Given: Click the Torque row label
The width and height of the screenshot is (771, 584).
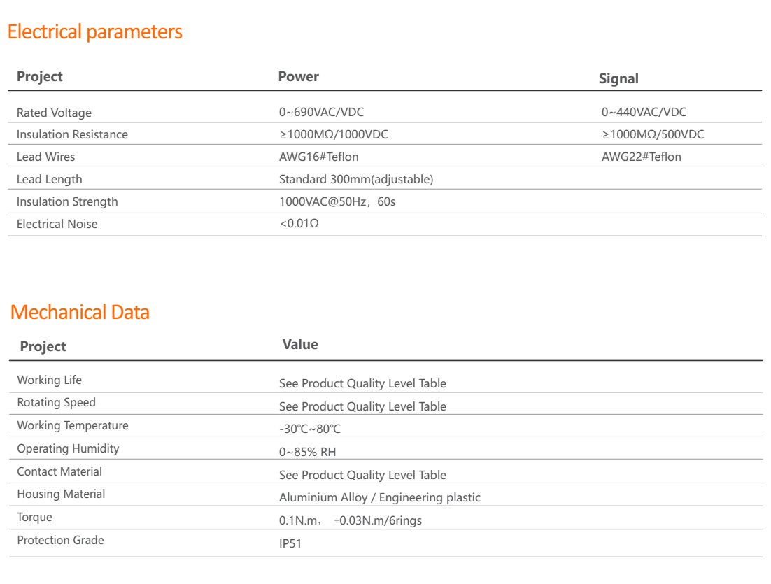Looking at the screenshot, I should (x=34, y=517).
